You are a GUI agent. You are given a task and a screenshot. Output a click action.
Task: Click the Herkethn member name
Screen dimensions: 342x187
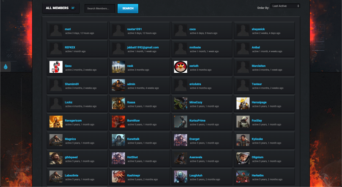point(257,175)
